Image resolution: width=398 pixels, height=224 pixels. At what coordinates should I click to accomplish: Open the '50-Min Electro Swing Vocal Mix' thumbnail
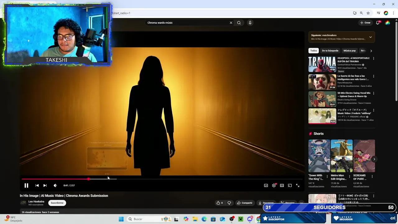322,99
